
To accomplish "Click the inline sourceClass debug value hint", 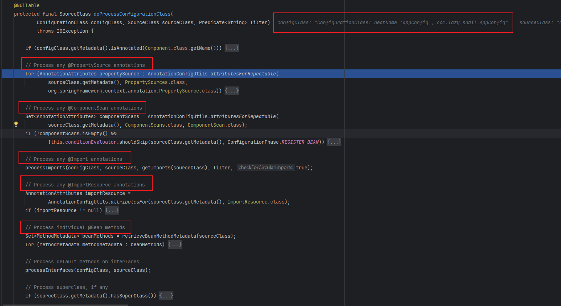I will 540,22.
